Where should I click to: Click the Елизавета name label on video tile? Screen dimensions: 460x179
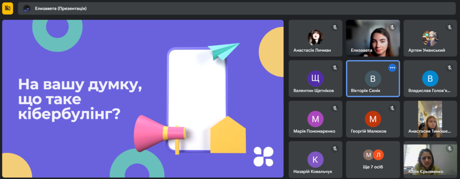(x=362, y=50)
